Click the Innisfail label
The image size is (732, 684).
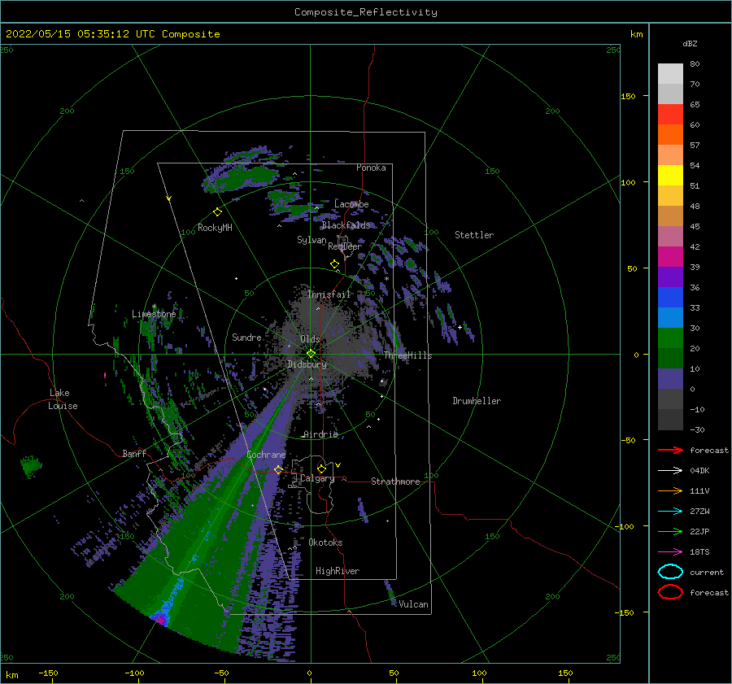329,294
